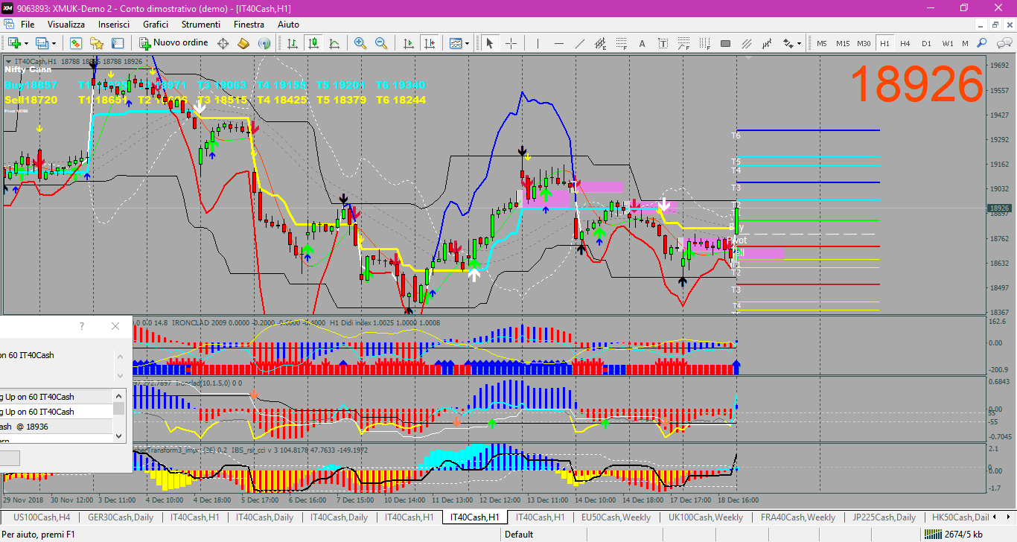The height and width of the screenshot is (542, 1017).
Task: Click alert dialog help question mark
Action: [82, 326]
